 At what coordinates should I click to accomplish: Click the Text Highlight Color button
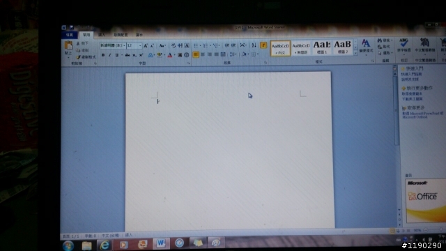pyautogui.click(x=160, y=55)
